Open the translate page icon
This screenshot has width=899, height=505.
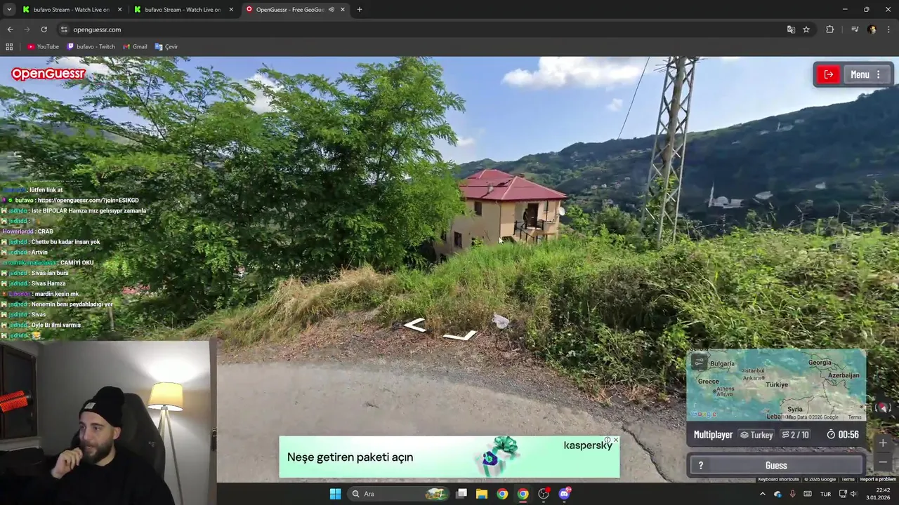tap(791, 29)
